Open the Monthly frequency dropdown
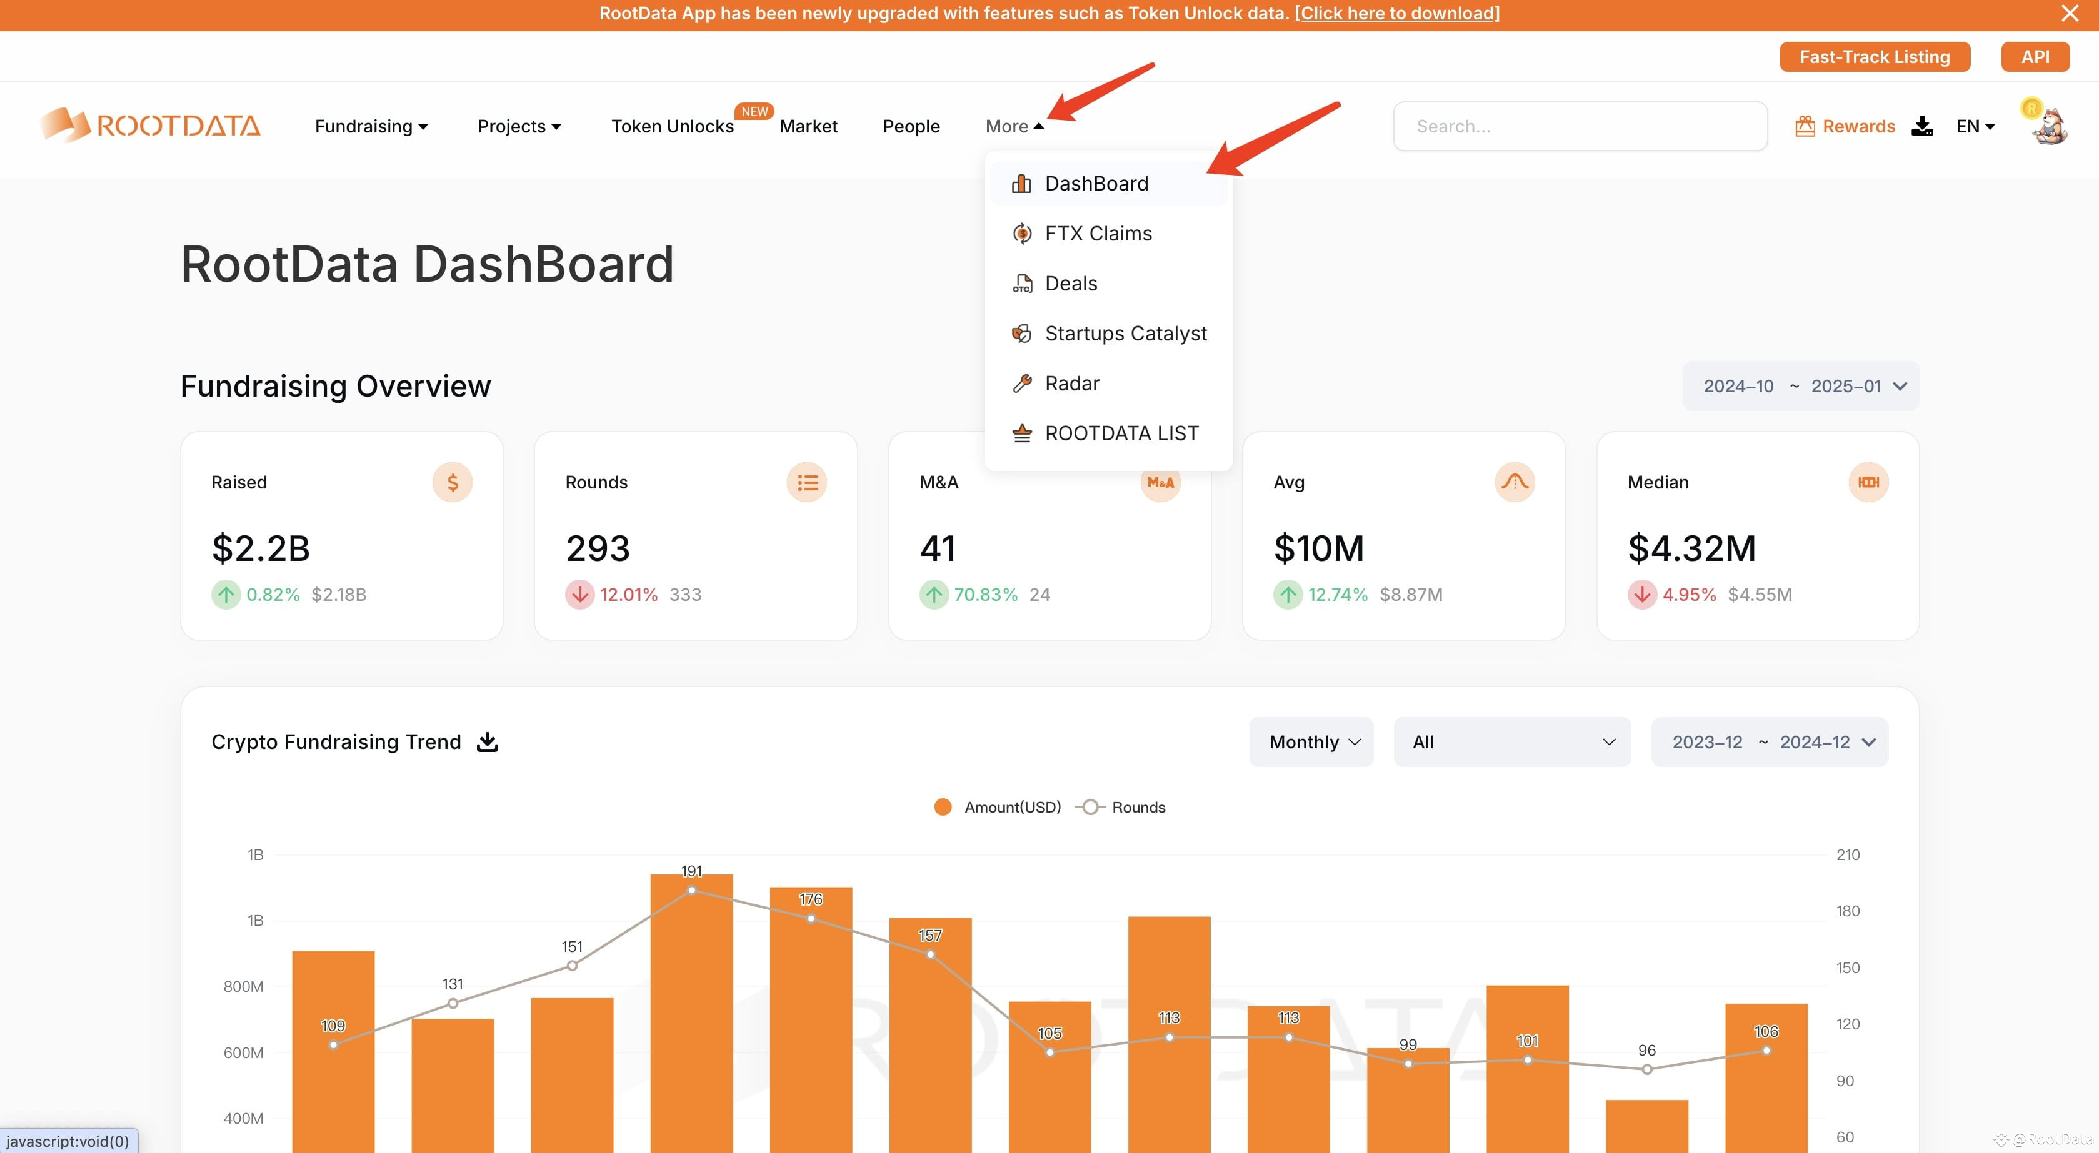Screen dimensions: 2099x1153 click(x=1310, y=742)
